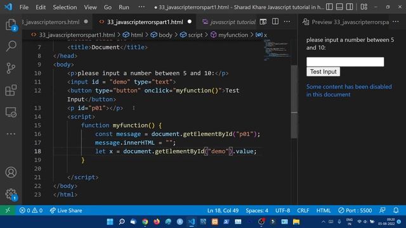Click the feedback icon in status bar
Screen dimensions: 406x228
pos(383,210)
